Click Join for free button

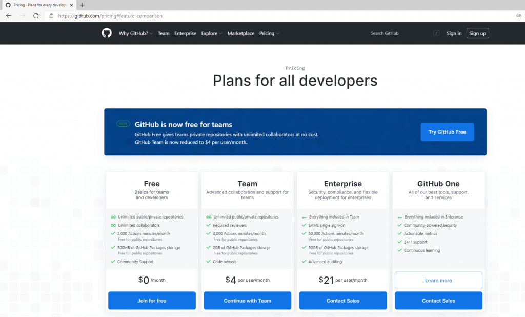click(152, 301)
